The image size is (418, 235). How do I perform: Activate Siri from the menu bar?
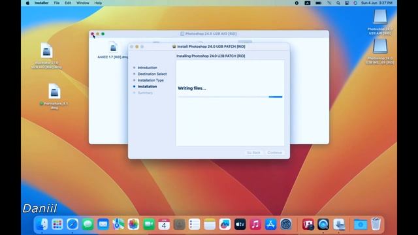pyautogui.click(x=355, y=3)
